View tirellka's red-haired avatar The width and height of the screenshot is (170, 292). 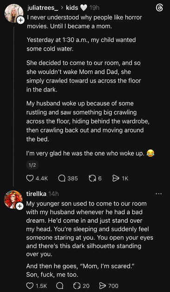coord(13,199)
